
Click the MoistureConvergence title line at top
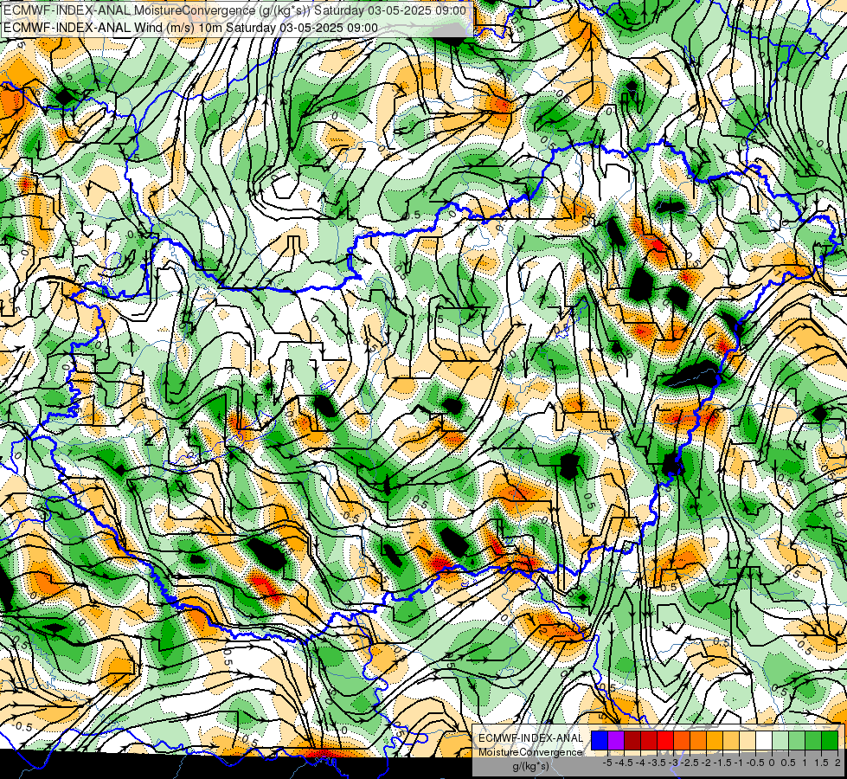pyautogui.click(x=234, y=10)
